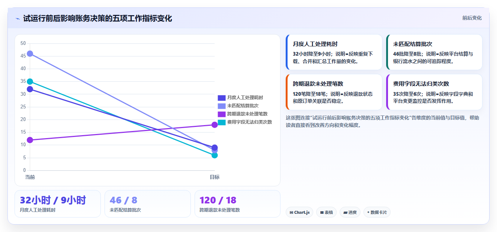The height and width of the screenshot is (232, 497).
Task: Click the y-axis tick label 25
Action: tap(23, 107)
